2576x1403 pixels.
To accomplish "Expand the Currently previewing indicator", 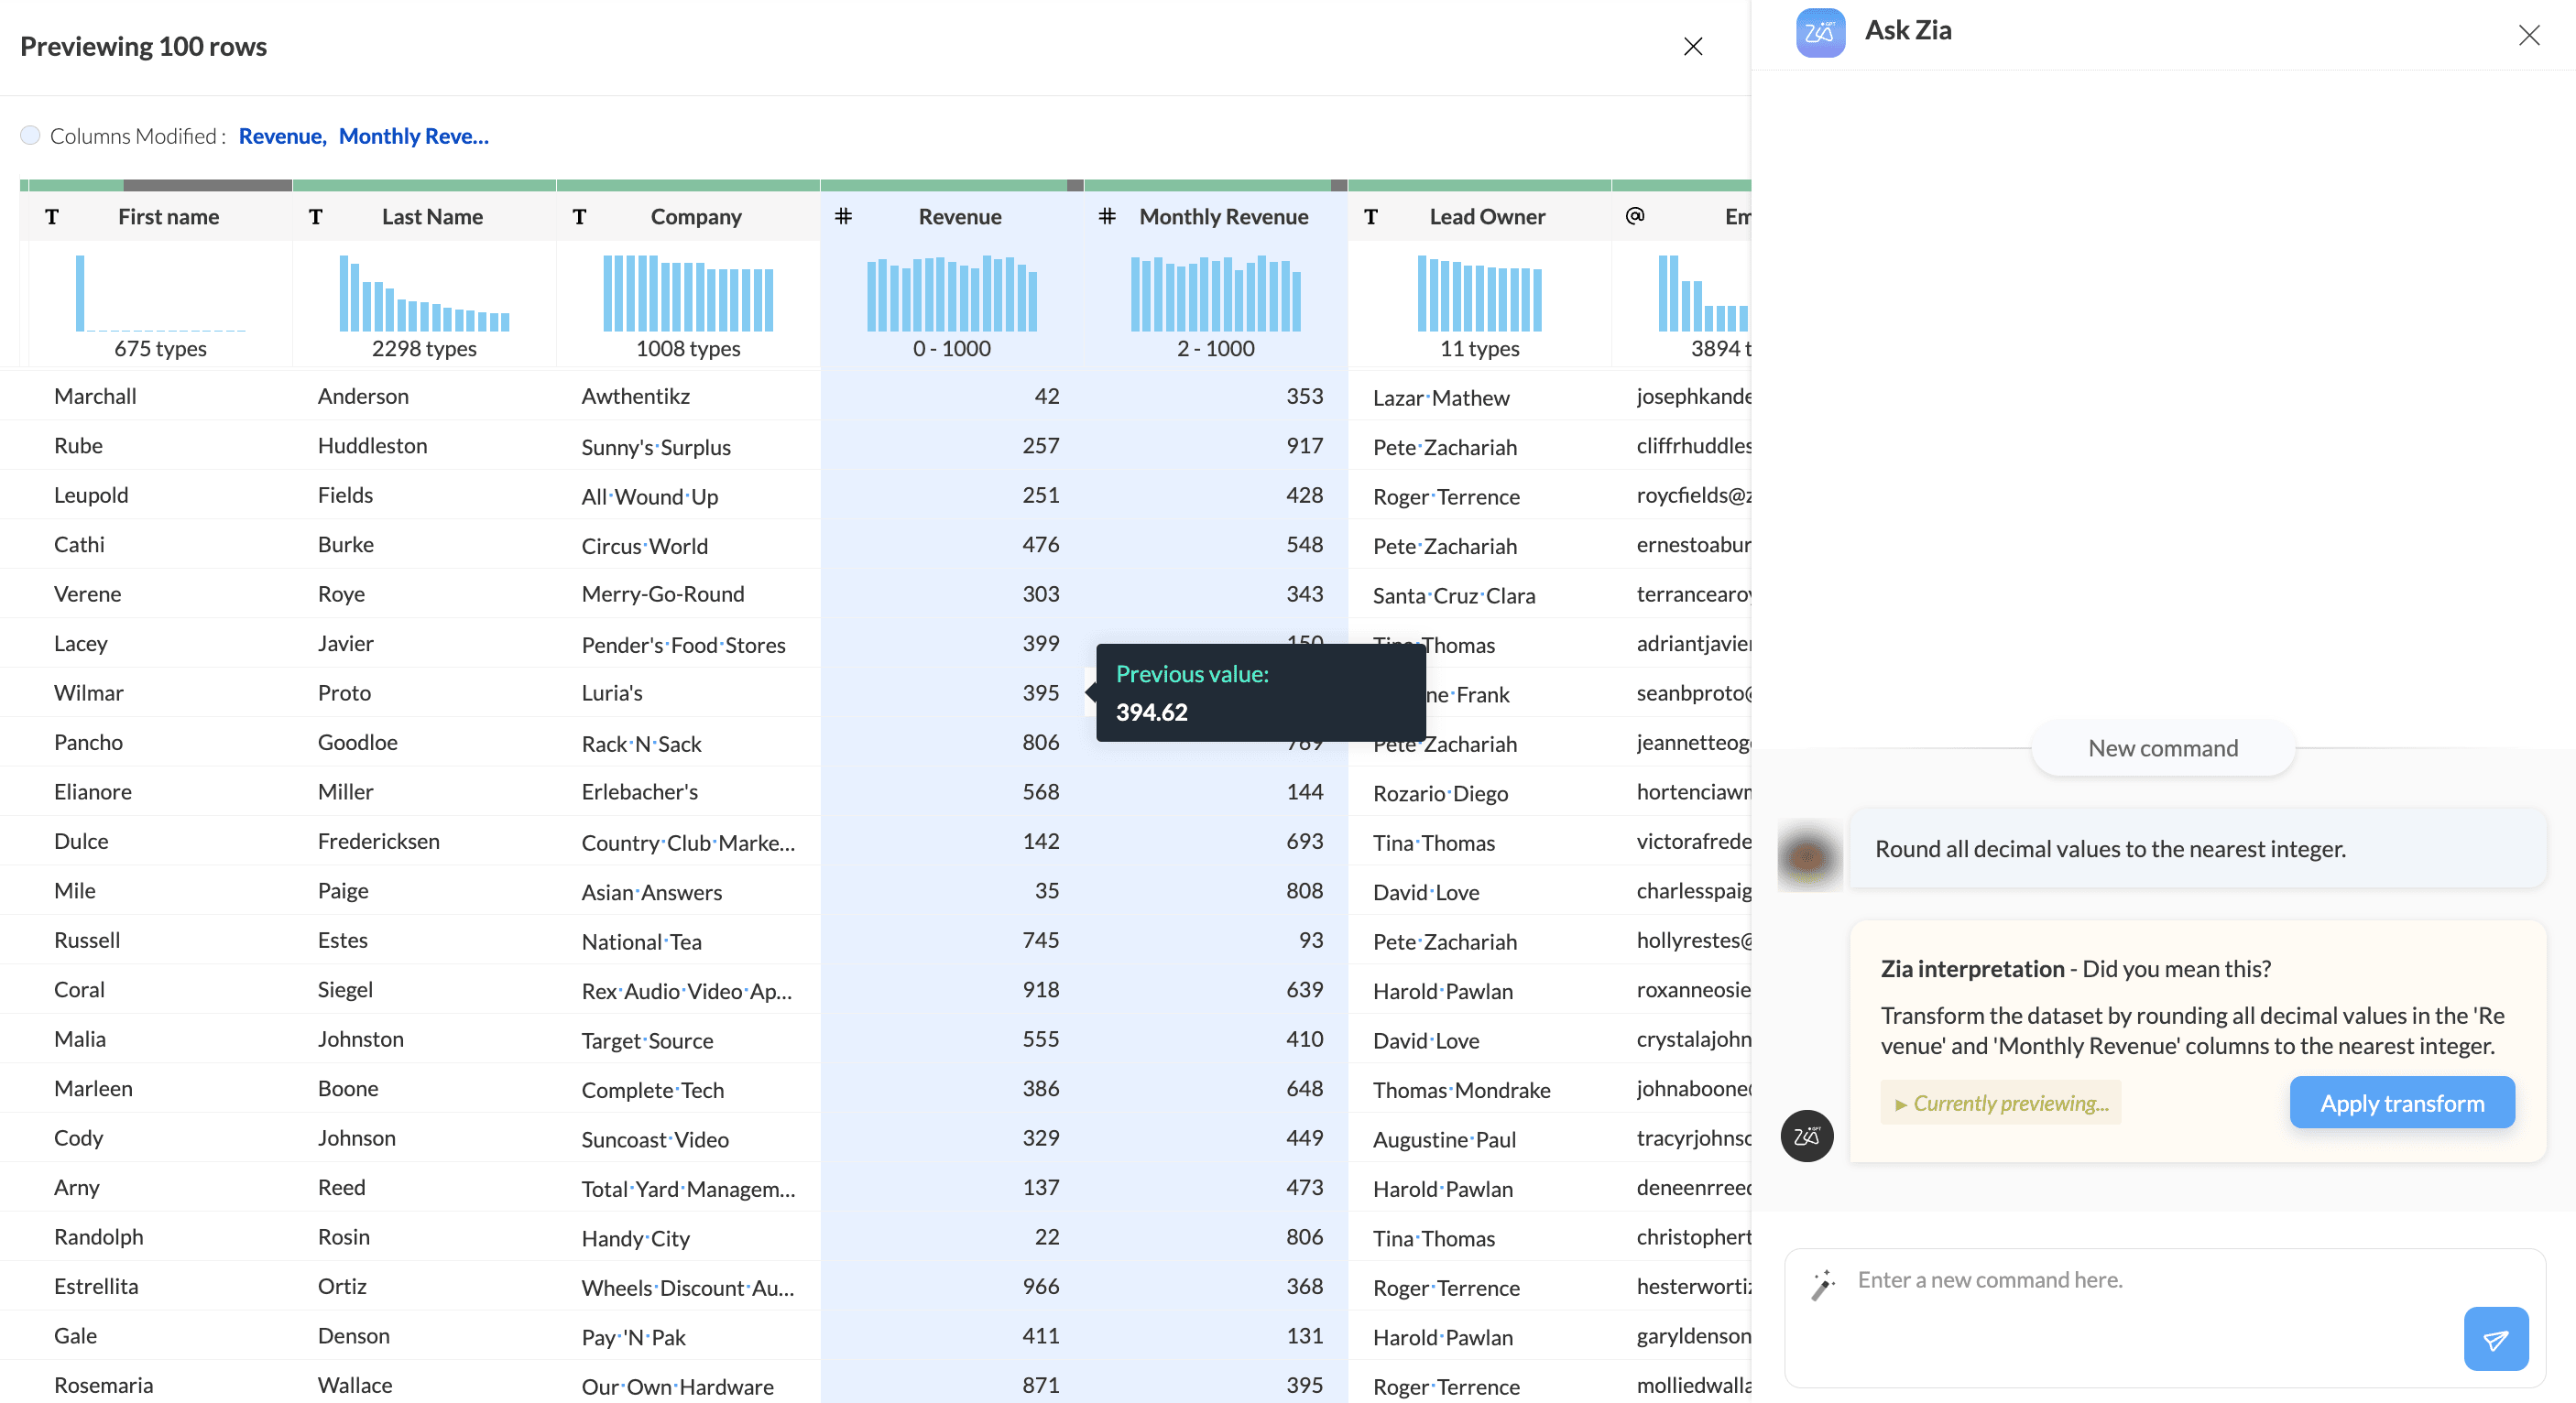I will (1999, 1103).
